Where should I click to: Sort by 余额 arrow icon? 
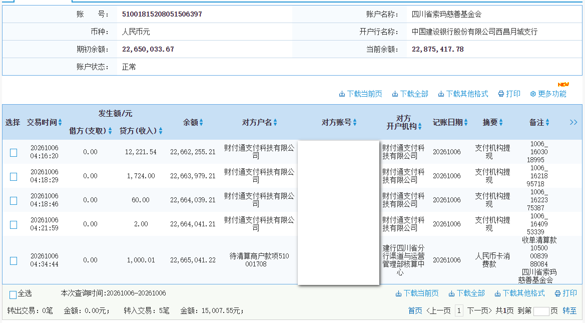201,123
